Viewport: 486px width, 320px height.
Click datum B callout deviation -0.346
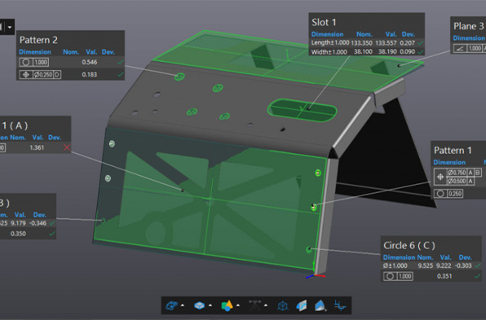38,223
